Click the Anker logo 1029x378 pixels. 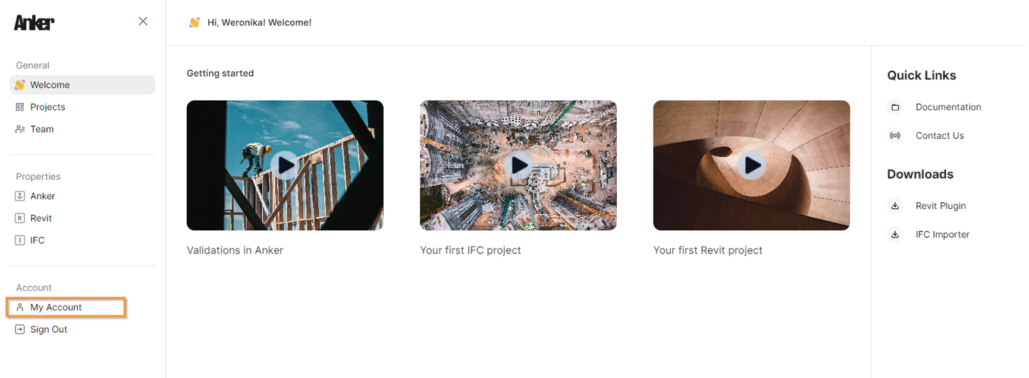tap(34, 23)
